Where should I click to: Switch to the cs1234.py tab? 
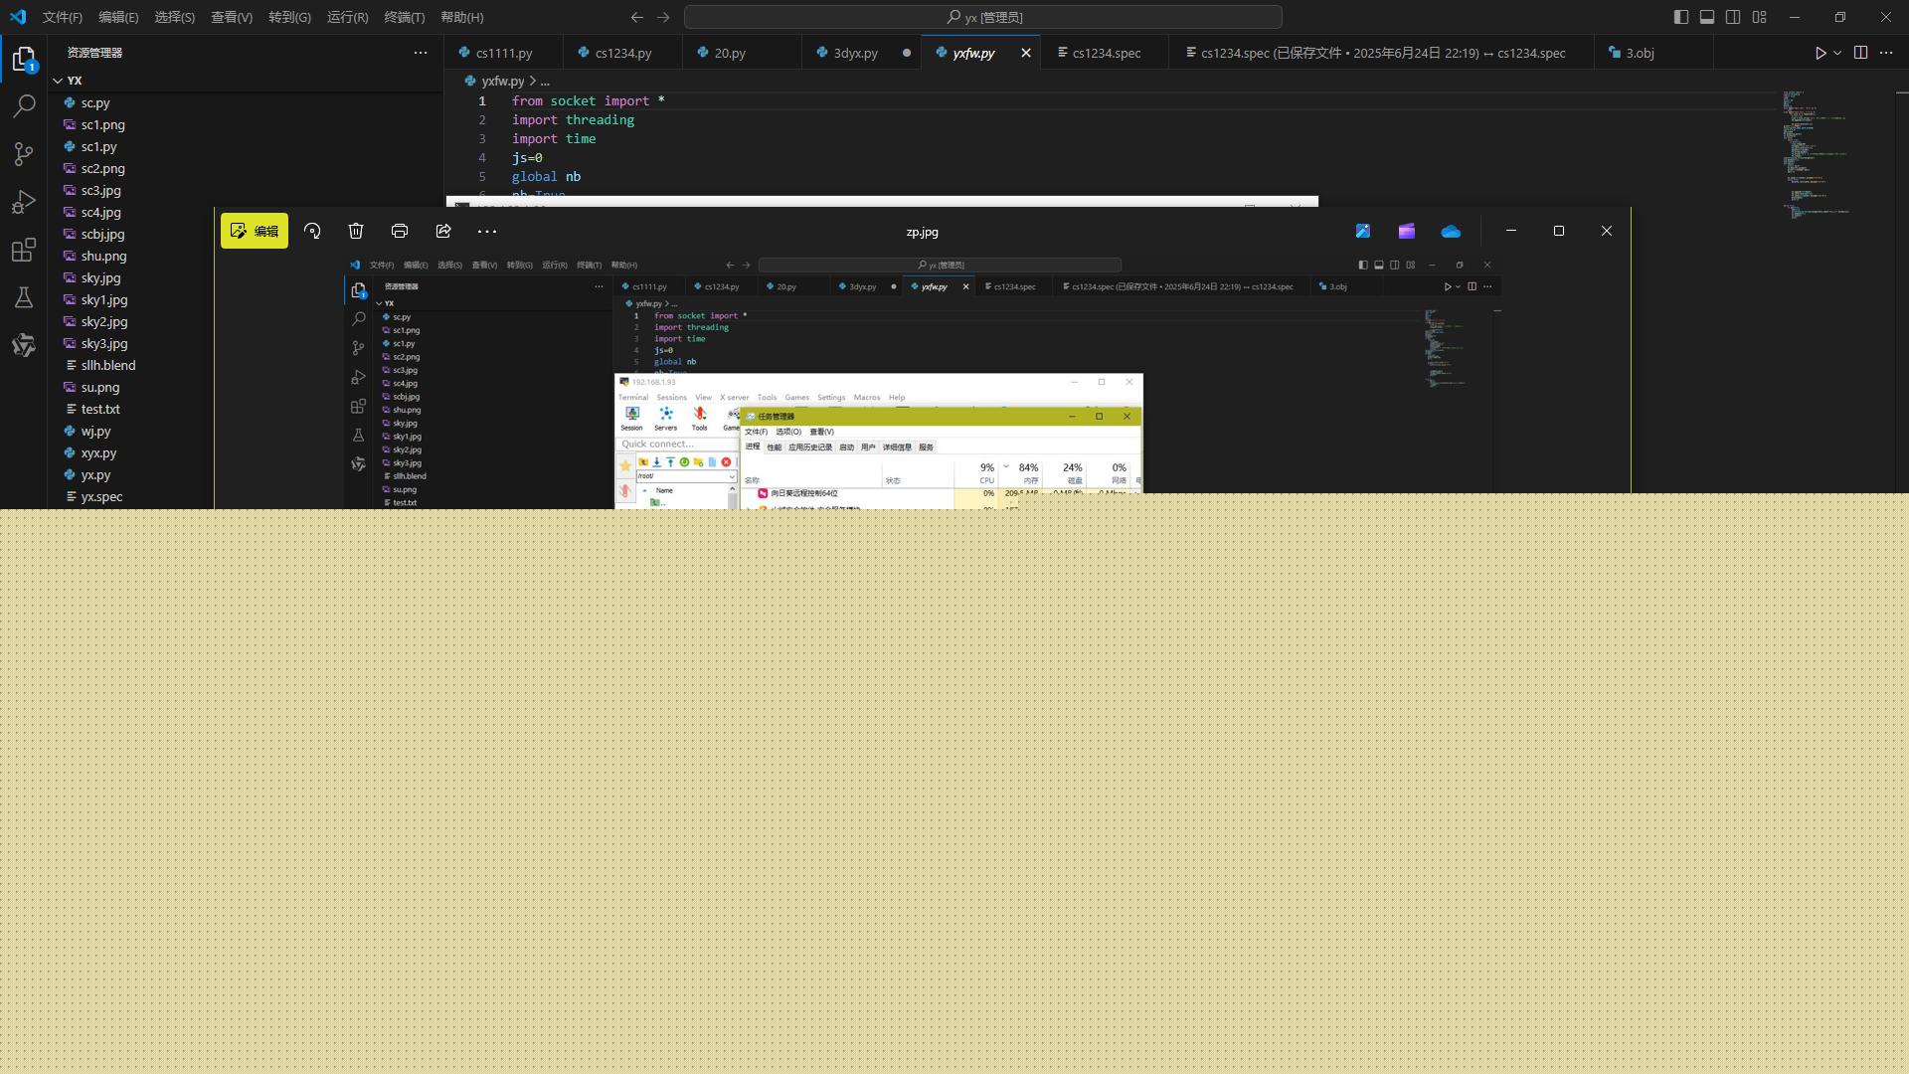point(622,53)
